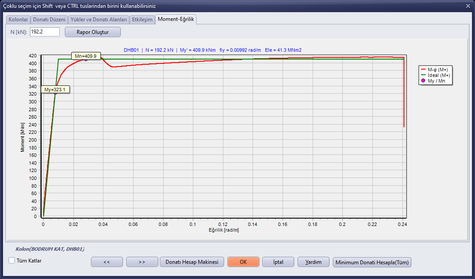Go to next column with >> button
Screen dimensions: 475x279
point(142,262)
